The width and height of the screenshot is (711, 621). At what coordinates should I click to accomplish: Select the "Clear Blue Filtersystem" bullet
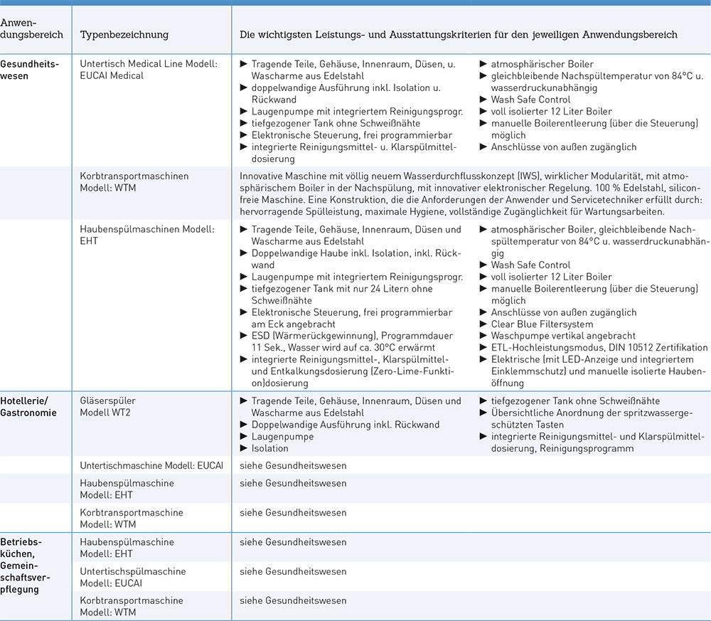click(x=542, y=324)
